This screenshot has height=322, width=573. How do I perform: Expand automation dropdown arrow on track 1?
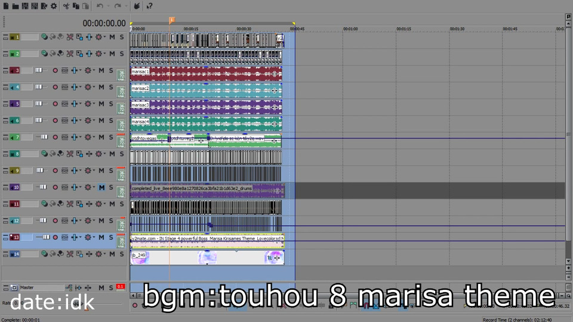click(104, 37)
